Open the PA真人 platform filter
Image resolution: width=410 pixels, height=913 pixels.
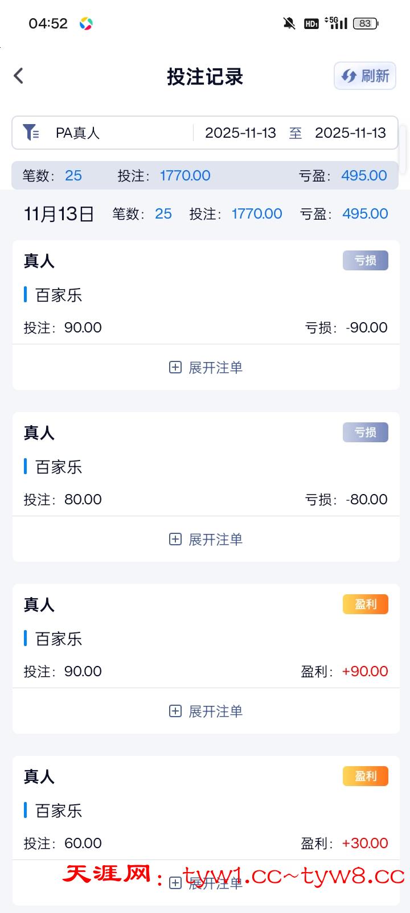coord(78,133)
